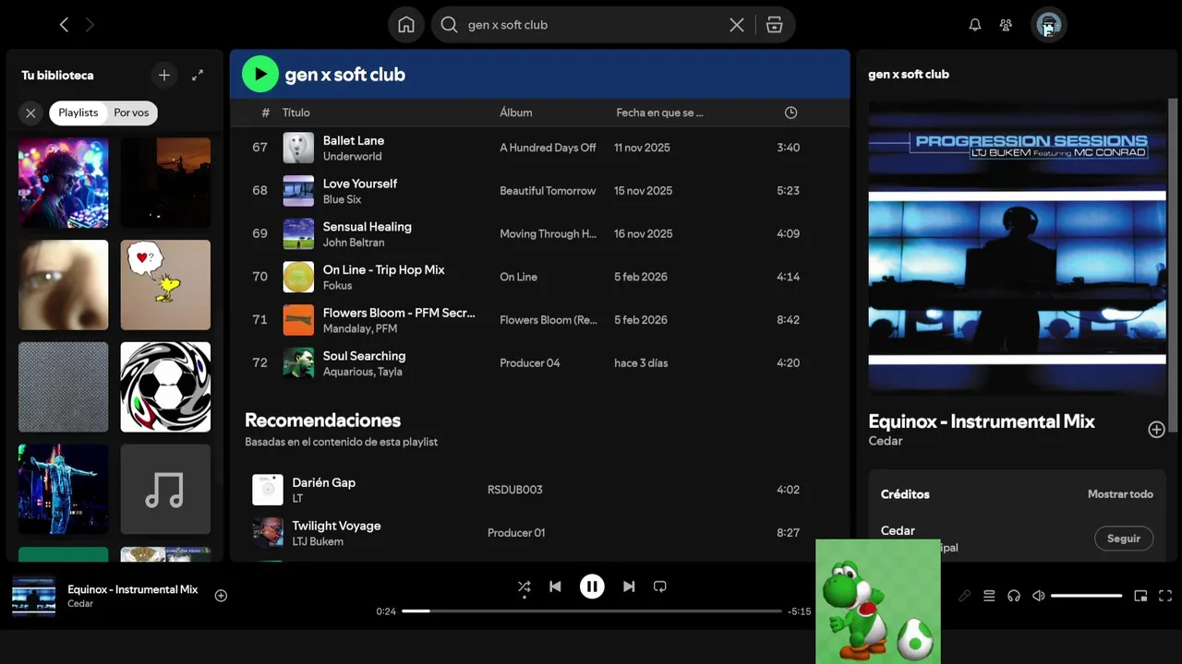Create a new playlist with plus icon
The height and width of the screenshot is (664, 1182).
pyautogui.click(x=164, y=76)
